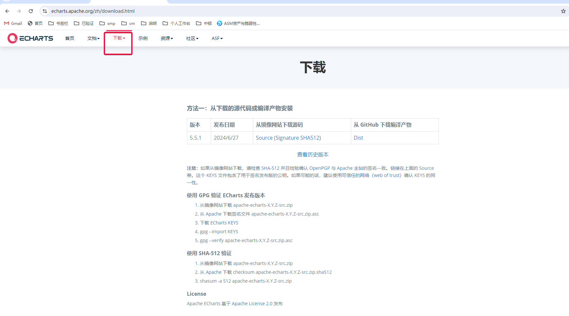The width and height of the screenshot is (569, 316).
Task: Click Apache link in 下载签名文件 step
Action: pos(214,214)
